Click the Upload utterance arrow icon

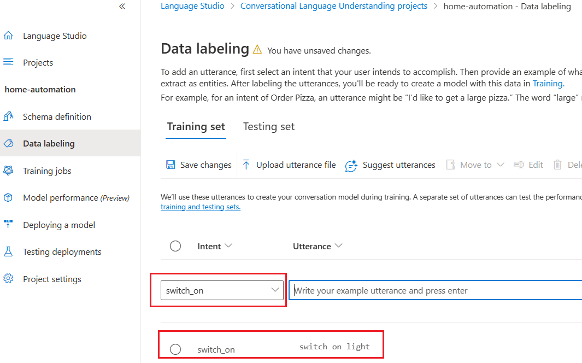pyautogui.click(x=246, y=165)
